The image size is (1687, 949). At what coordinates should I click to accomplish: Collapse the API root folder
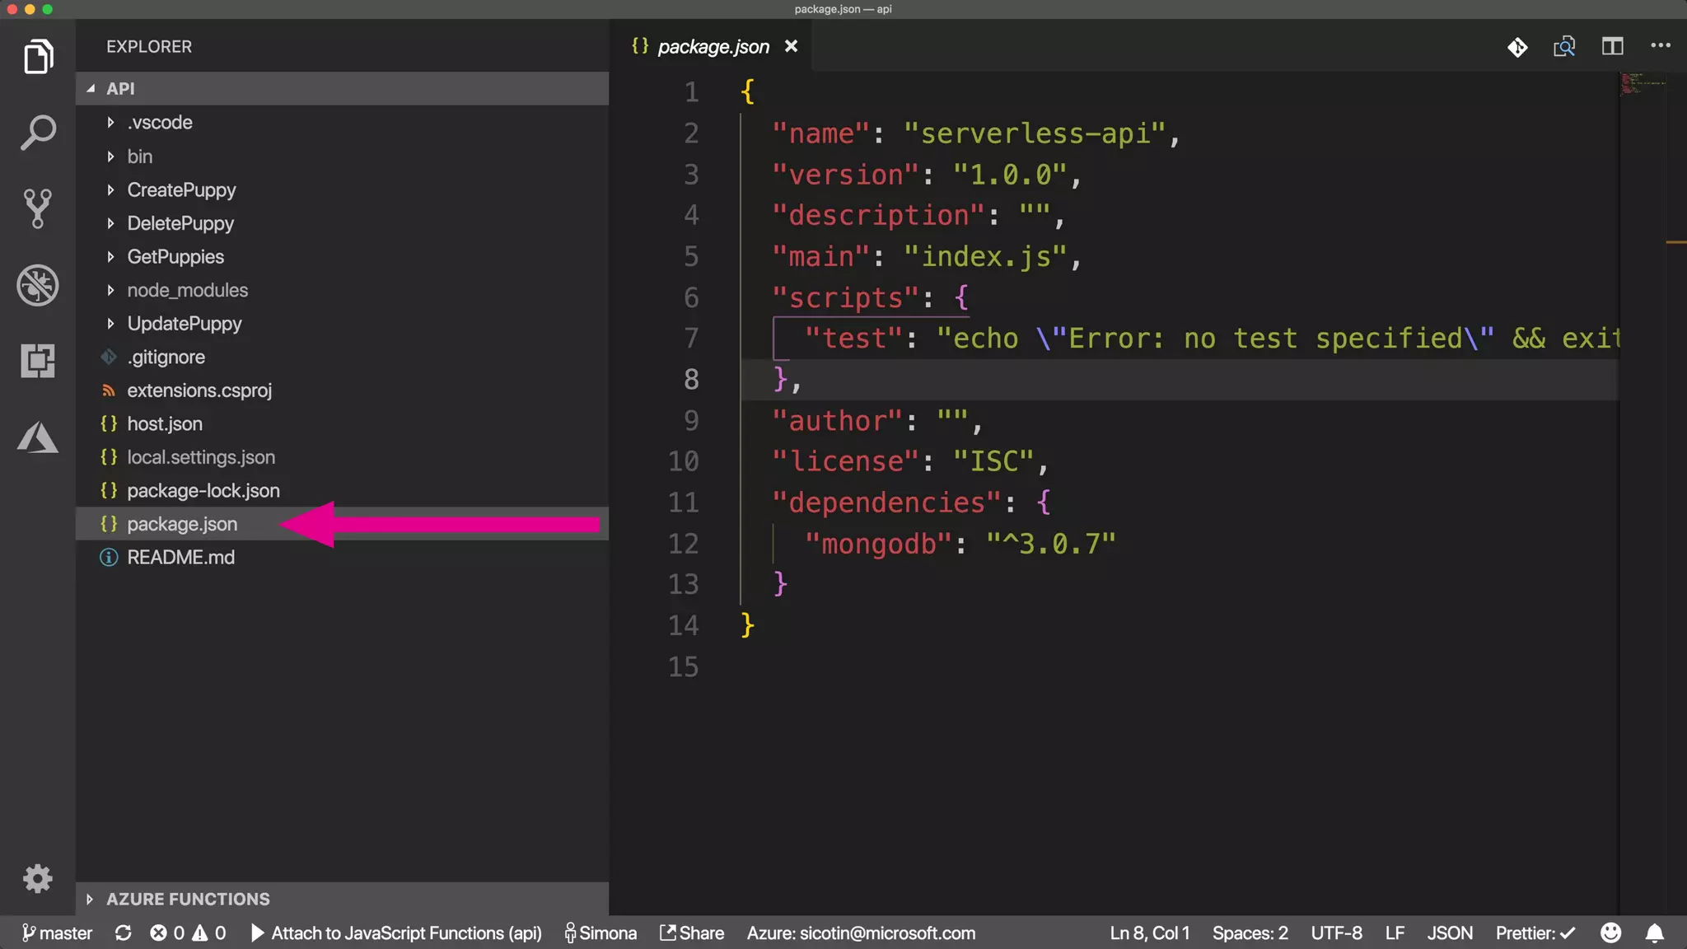click(119, 88)
